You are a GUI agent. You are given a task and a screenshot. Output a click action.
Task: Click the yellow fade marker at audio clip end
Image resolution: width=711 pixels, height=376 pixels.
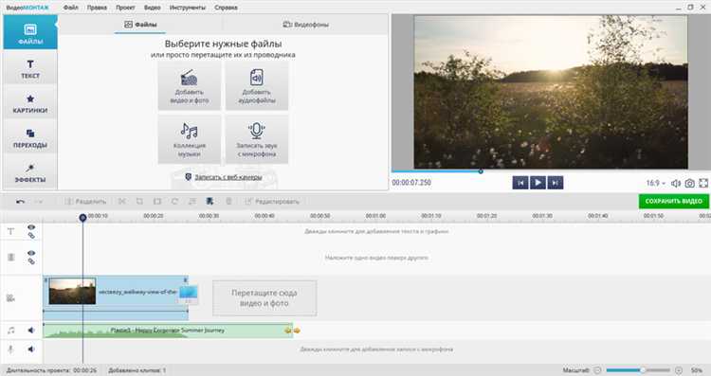pos(293,331)
